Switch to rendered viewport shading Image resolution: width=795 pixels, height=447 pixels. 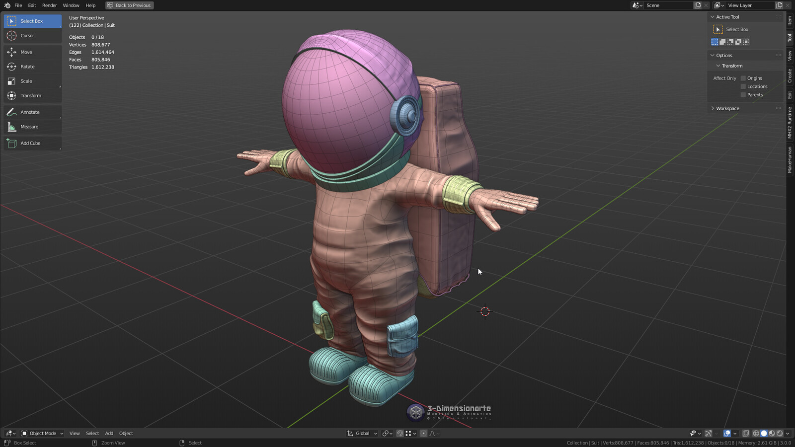click(780, 434)
